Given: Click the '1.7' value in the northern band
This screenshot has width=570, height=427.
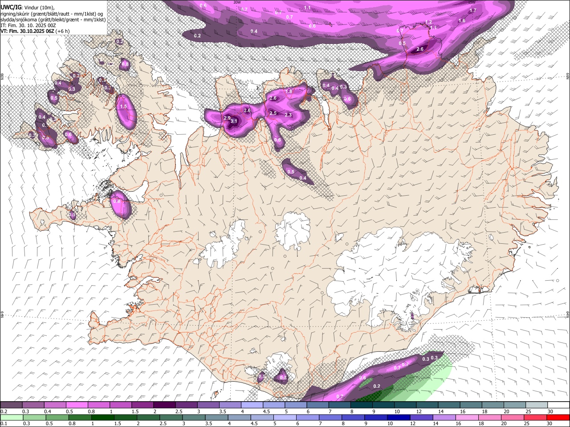Looking at the screenshot, I should 473,10.
